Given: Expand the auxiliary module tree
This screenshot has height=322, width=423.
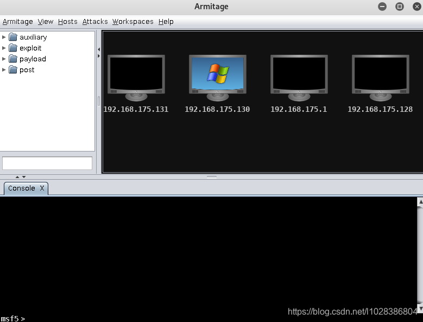Looking at the screenshot, I should point(4,37).
